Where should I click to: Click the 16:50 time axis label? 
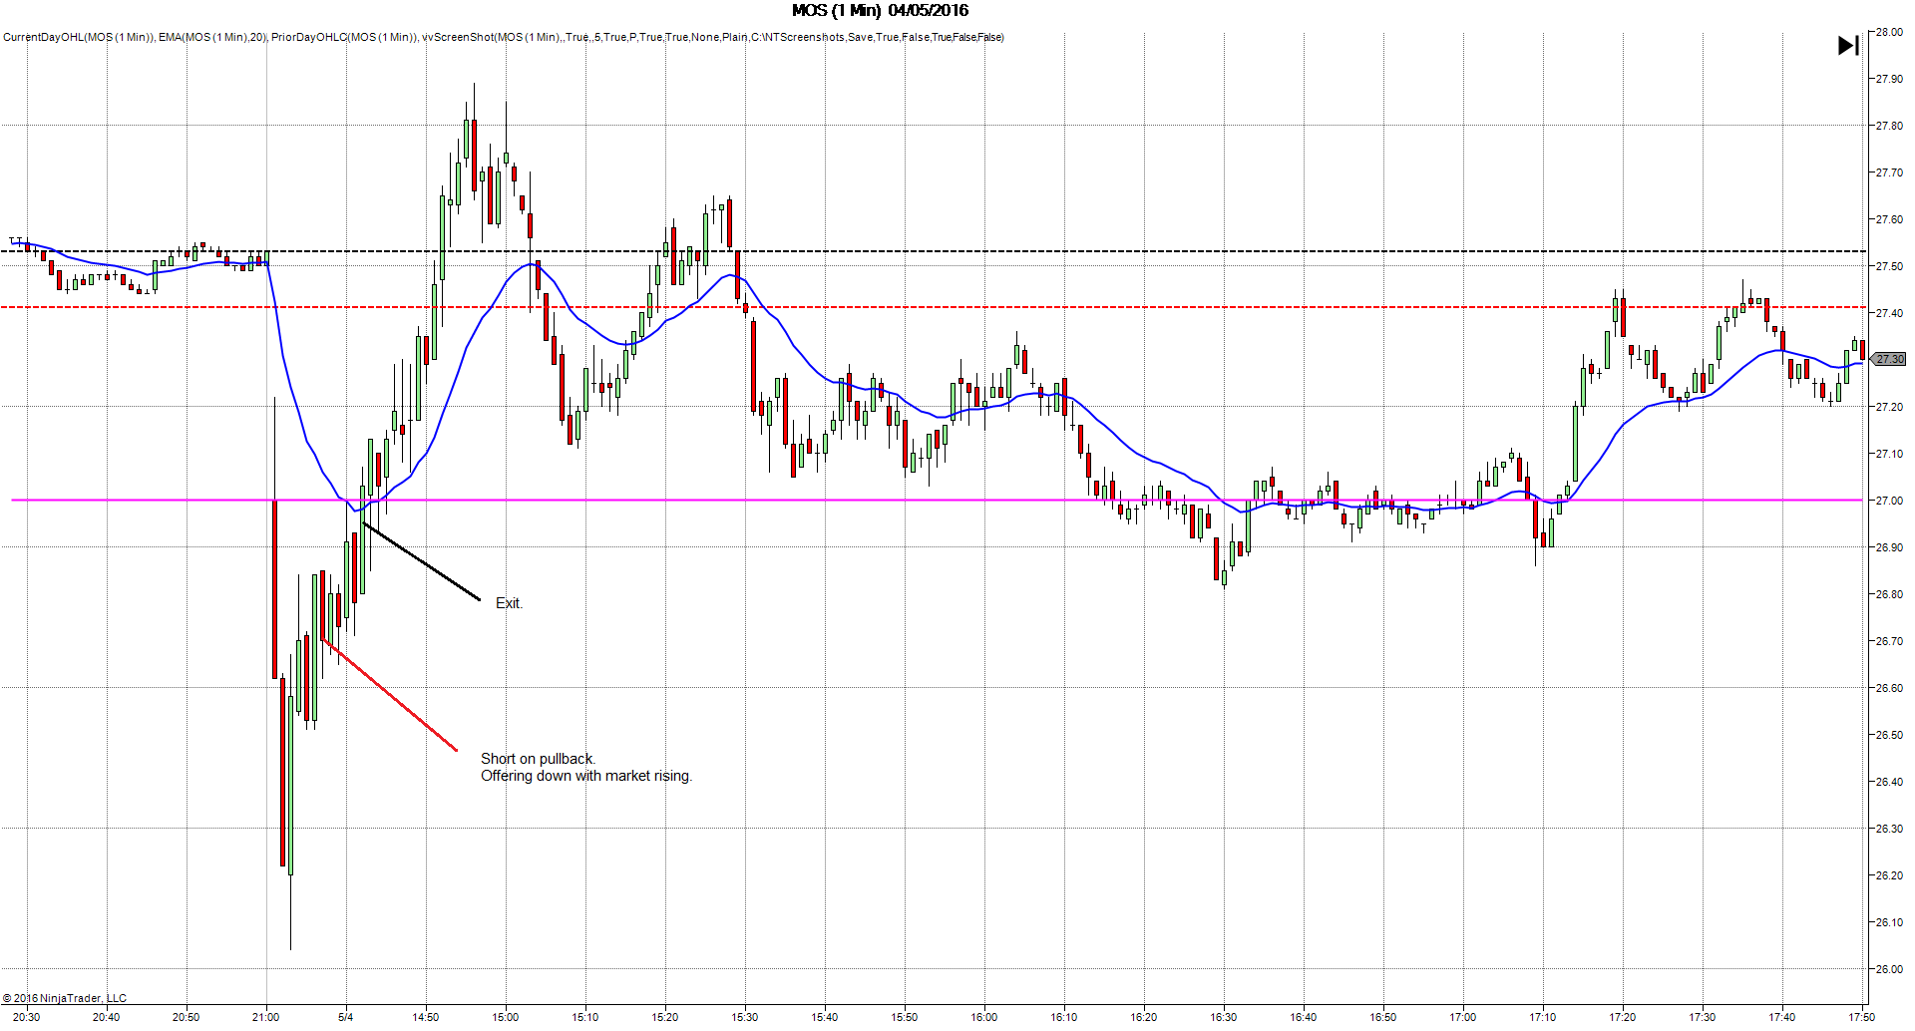(x=1383, y=1017)
